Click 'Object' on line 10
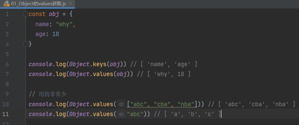This screenshot has width=299, height=125. click(79, 104)
